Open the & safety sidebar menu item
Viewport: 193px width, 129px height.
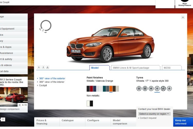click(x=14, y=59)
